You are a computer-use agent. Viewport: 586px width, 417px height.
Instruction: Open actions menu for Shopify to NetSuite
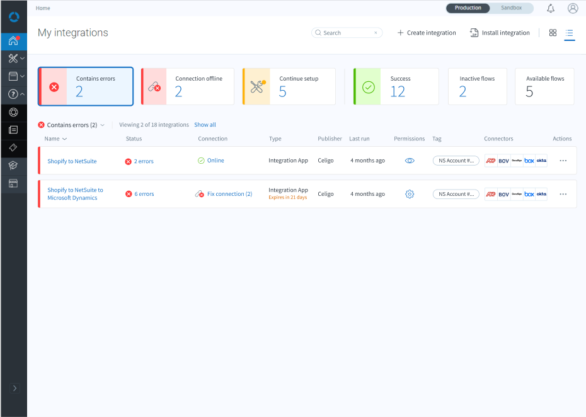tap(563, 161)
